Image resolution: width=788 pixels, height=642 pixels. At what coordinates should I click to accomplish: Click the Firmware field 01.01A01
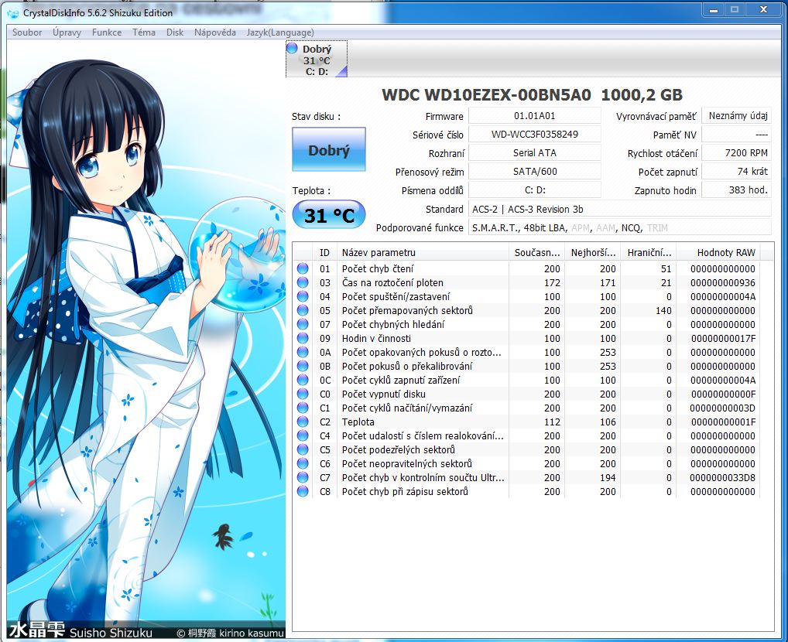pos(534,115)
